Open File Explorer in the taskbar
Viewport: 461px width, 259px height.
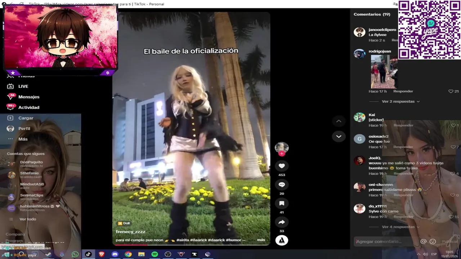tap(141, 254)
